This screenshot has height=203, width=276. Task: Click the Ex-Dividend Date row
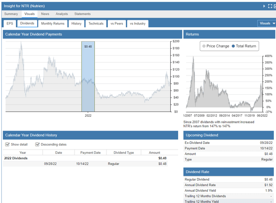coord(229,143)
